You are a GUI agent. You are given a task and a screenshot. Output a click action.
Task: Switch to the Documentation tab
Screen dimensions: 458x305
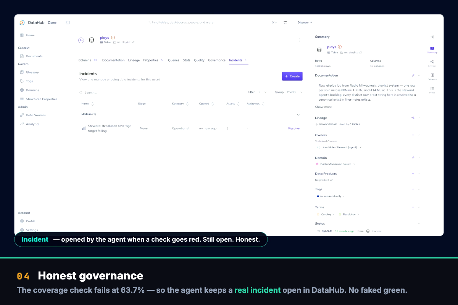[113, 60]
